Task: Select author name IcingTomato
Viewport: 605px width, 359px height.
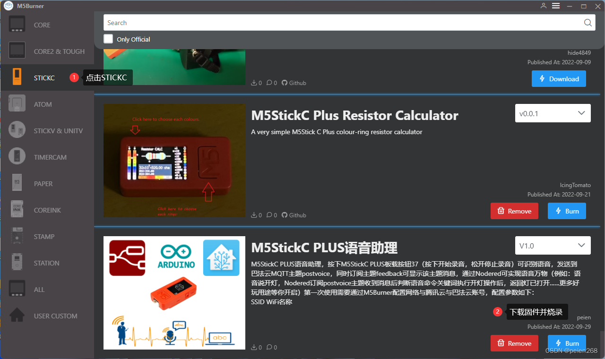Action: click(x=575, y=185)
